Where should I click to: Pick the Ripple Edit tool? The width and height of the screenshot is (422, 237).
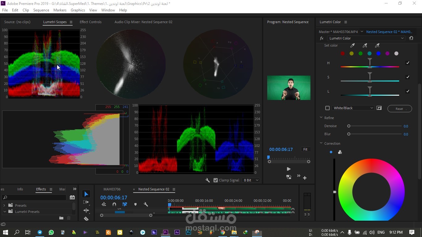(86, 210)
